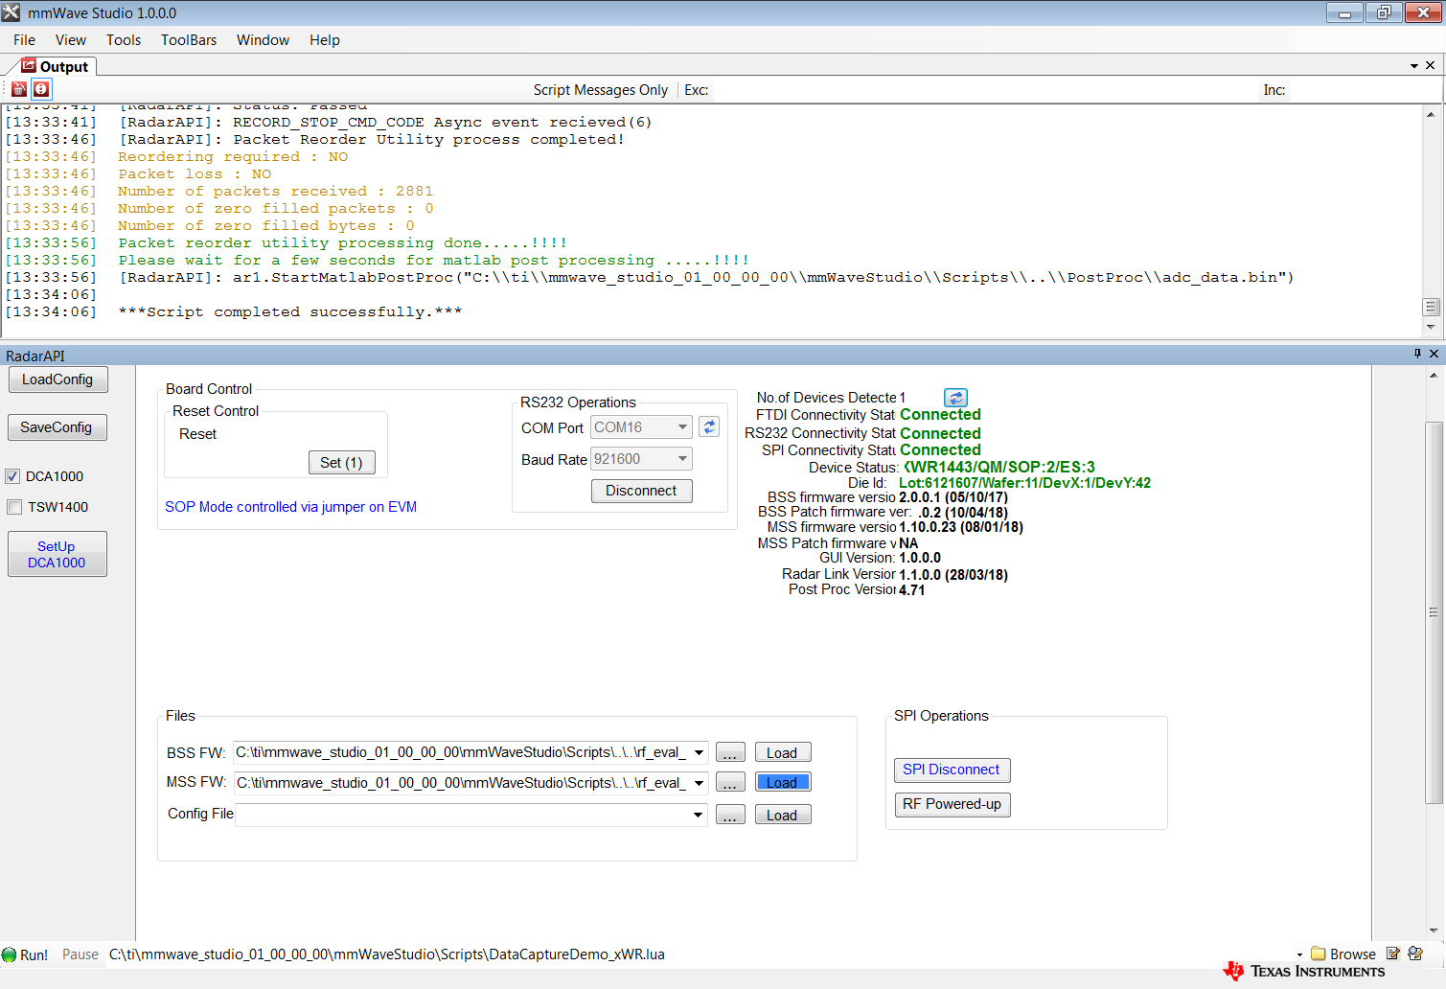Click the mmWave Studio title bar icon
Viewport: 1446px width, 989px height.
11,12
